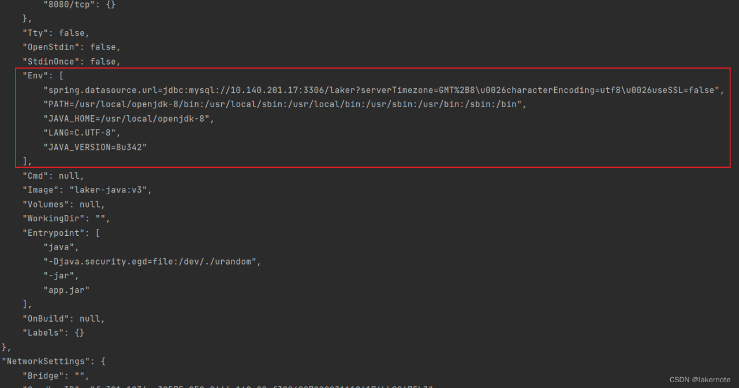Image resolution: width=739 pixels, height=388 pixels.
Task: Click the "Env" key line
Action: point(39,76)
